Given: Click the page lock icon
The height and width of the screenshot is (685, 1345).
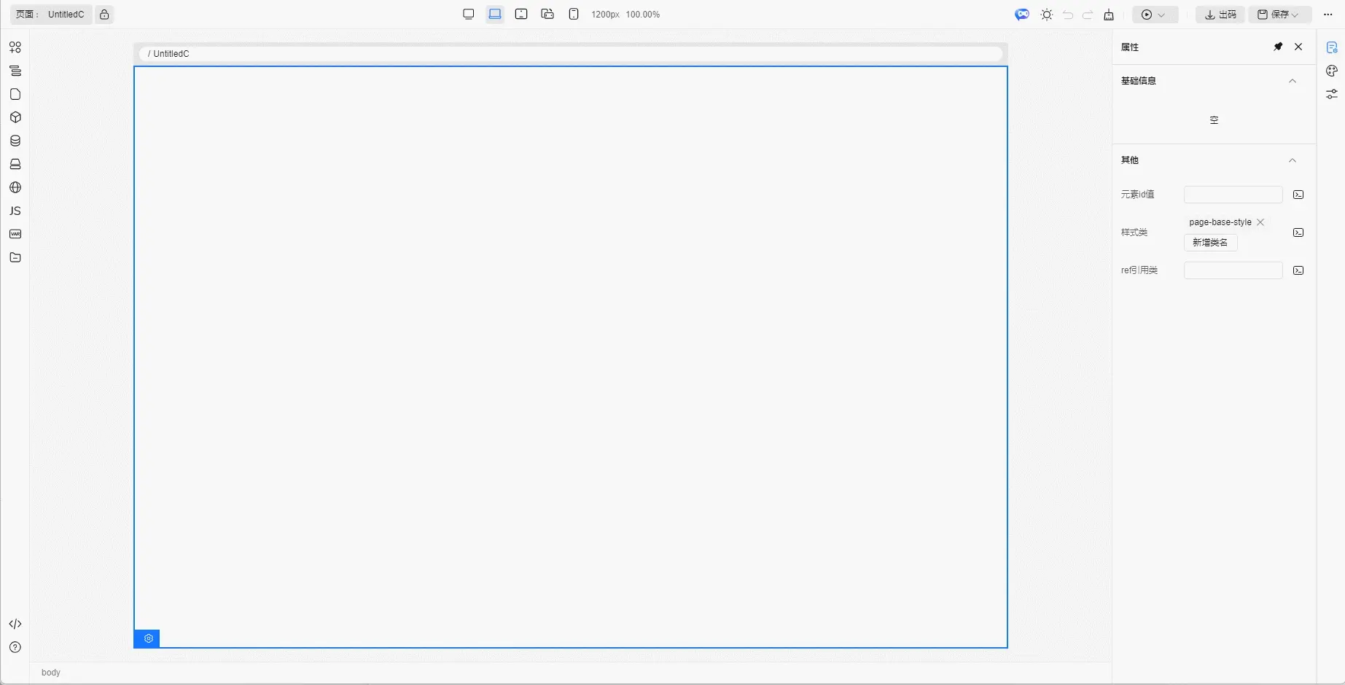Looking at the screenshot, I should 104,15.
